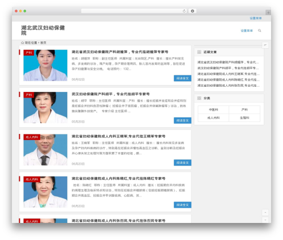Click the browser address bar
The image size is (283, 240).
(134, 11)
